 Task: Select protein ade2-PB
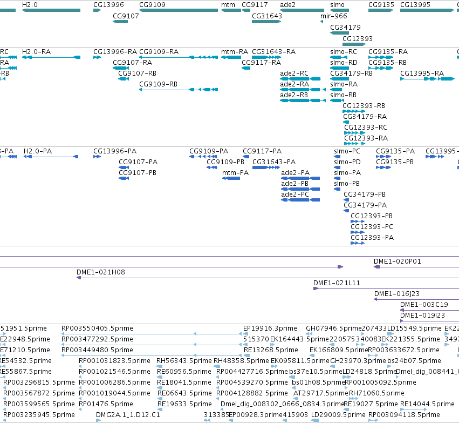coord(300,190)
